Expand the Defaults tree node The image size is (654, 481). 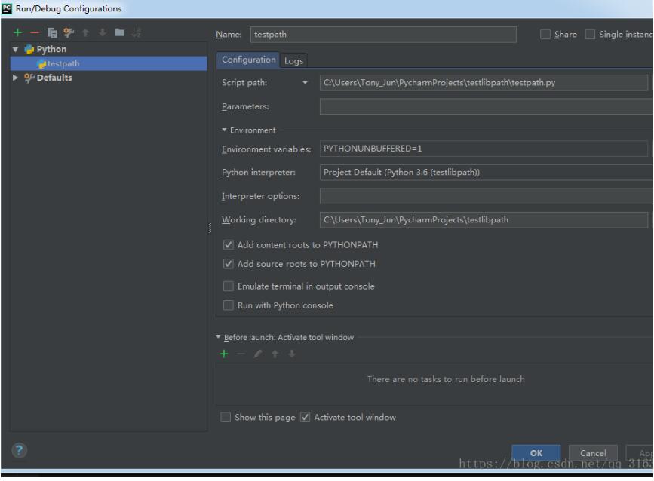click(x=15, y=78)
